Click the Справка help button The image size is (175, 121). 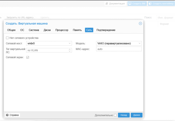(13, 115)
